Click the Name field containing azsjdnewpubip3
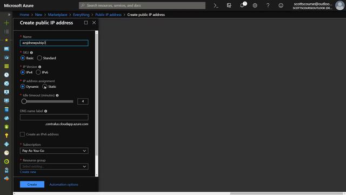Screen dimensions: 346x195 (54, 43)
